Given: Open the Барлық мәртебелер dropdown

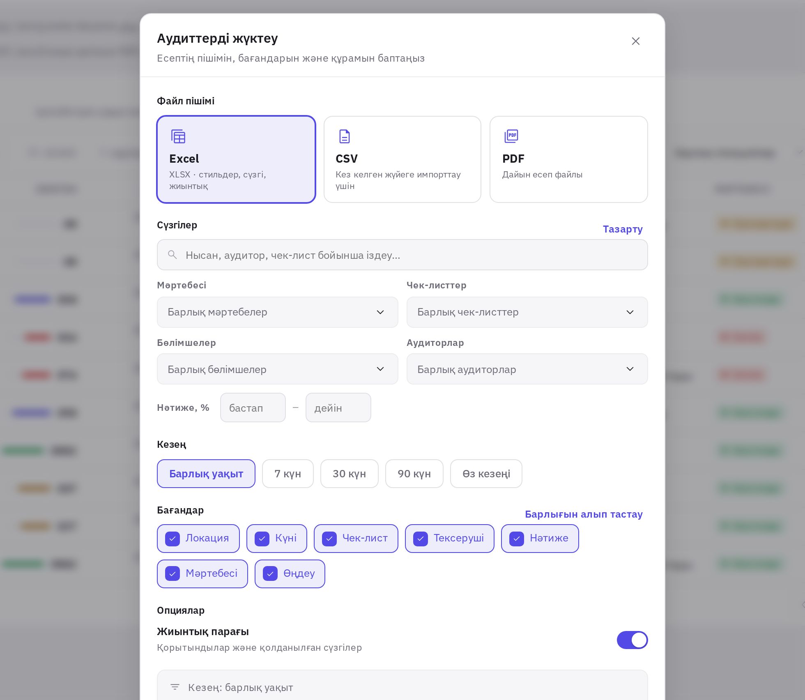Looking at the screenshot, I should (277, 312).
